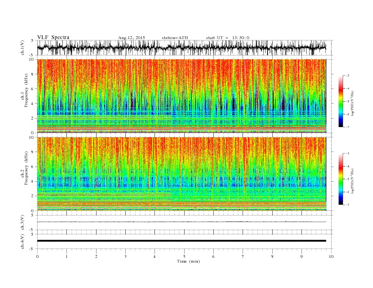Viewport: 373px width, 288px height.
Task: Click the '2' kHz tick on ch.2 axis
Action: [33, 196]
